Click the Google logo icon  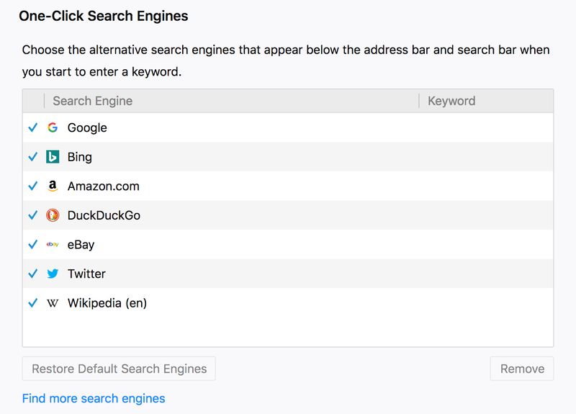tap(53, 127)
